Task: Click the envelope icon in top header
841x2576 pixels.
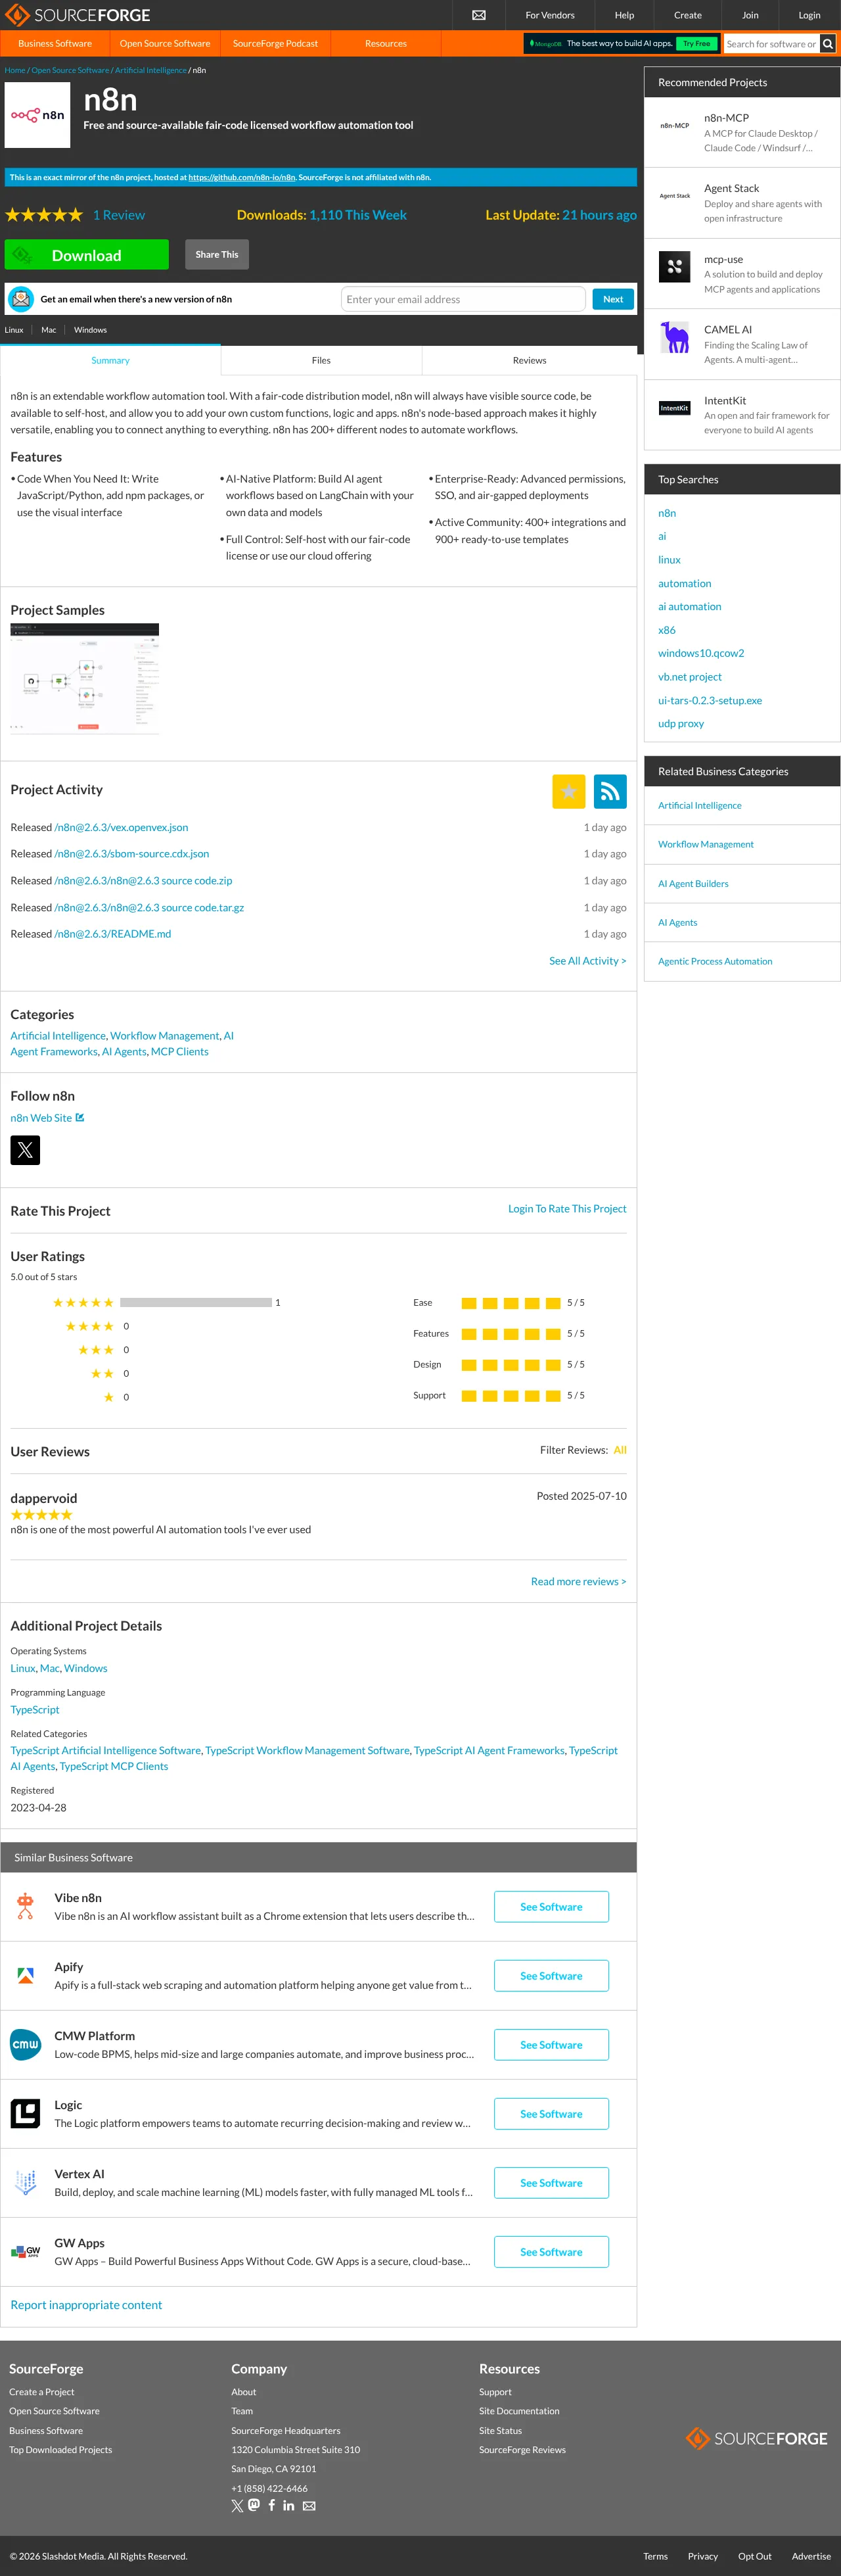Action: point(478,15)
